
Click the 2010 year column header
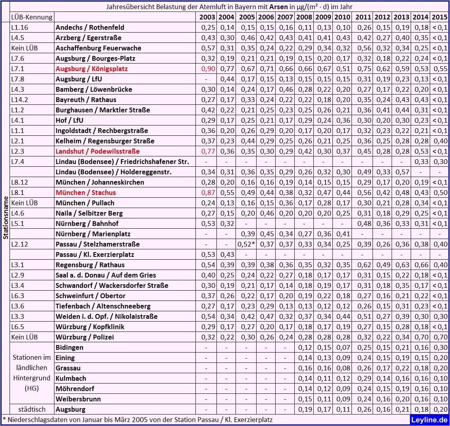pyautogui.click(x=342, y=17)
